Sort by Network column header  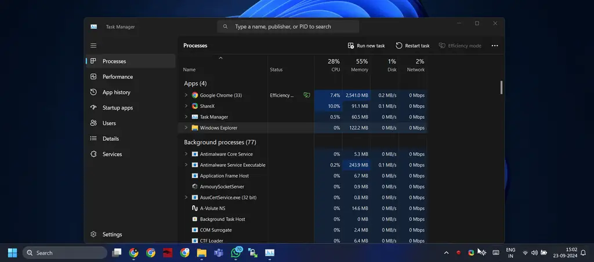413,65
